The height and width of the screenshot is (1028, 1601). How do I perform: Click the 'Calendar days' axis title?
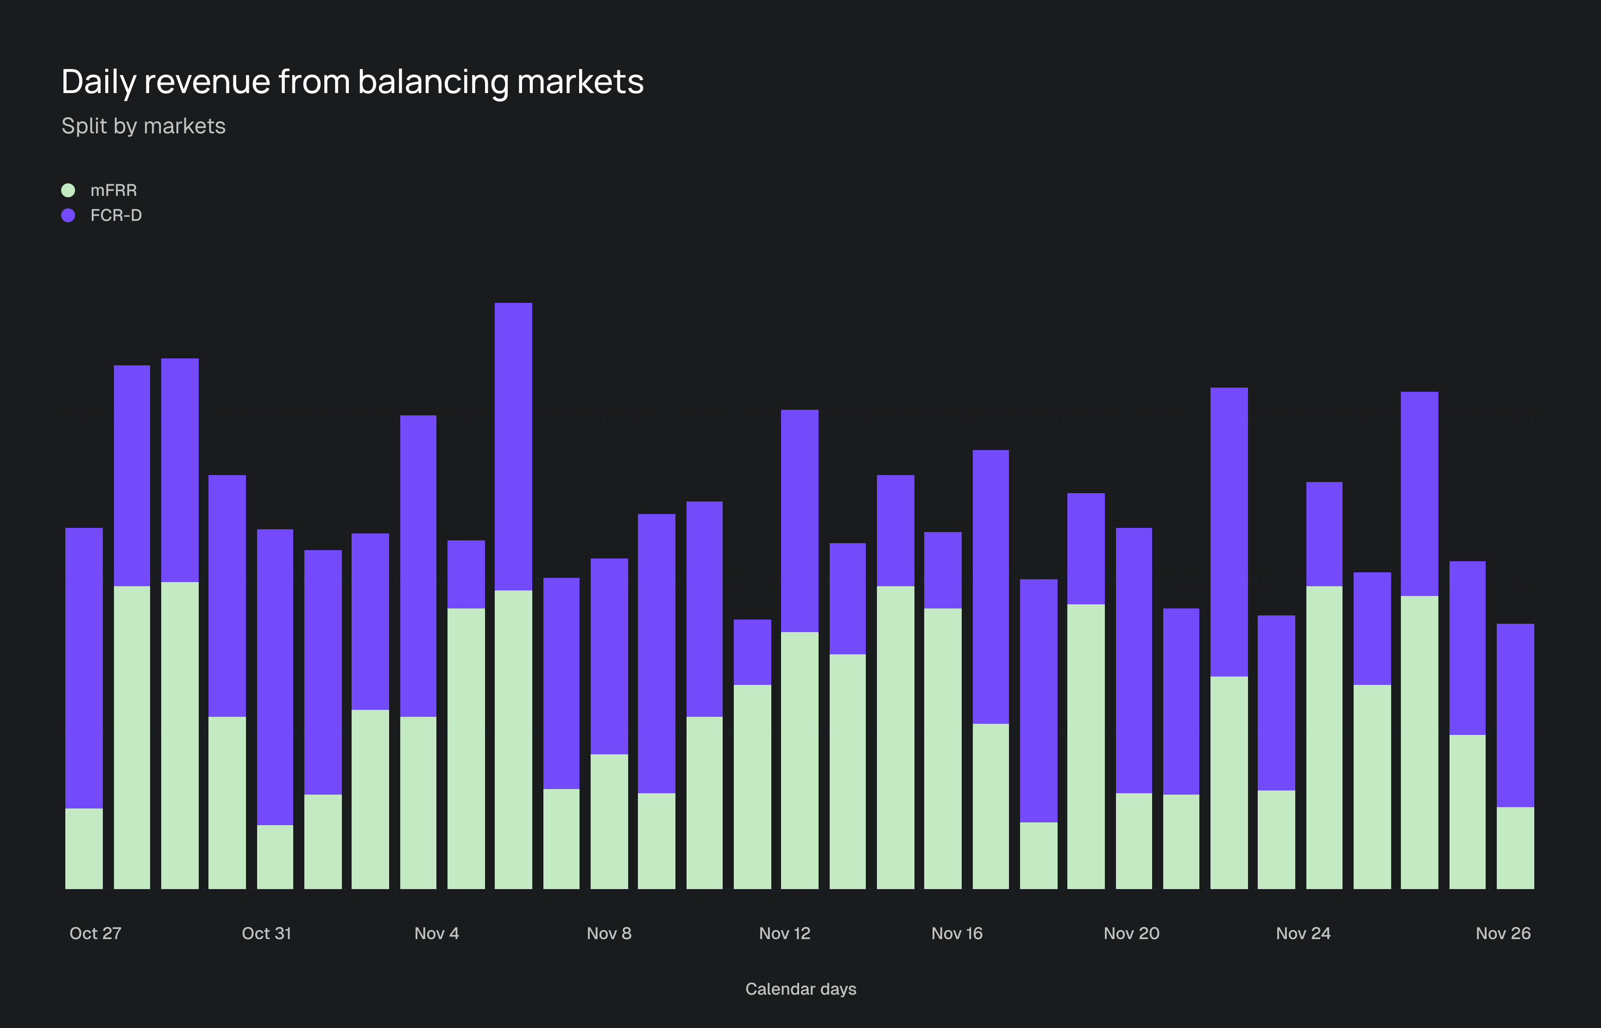tap(800, 989)
